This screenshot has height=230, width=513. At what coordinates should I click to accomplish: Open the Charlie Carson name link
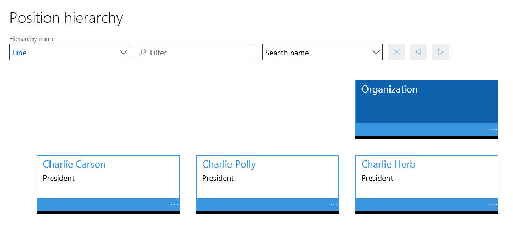point(74,164)
